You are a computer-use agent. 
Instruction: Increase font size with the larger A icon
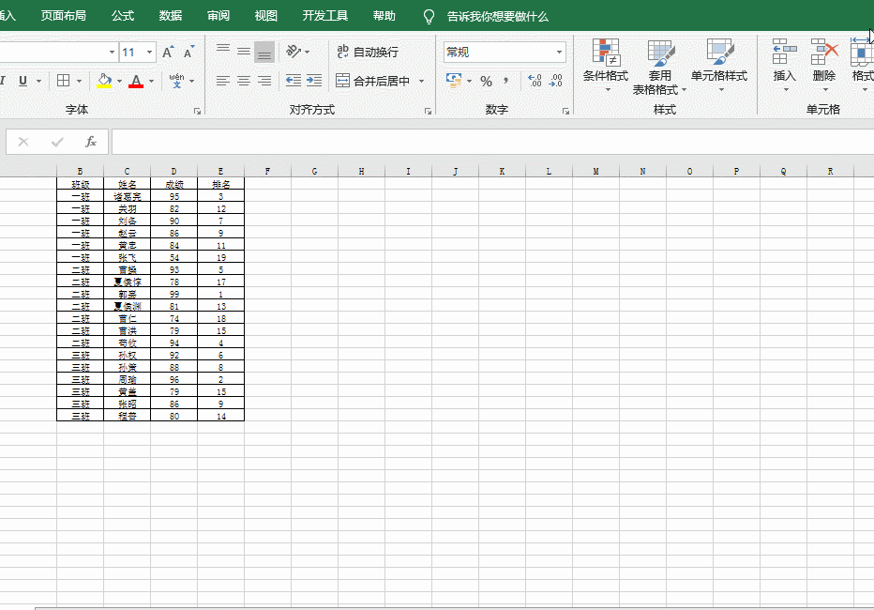(168, 53)
